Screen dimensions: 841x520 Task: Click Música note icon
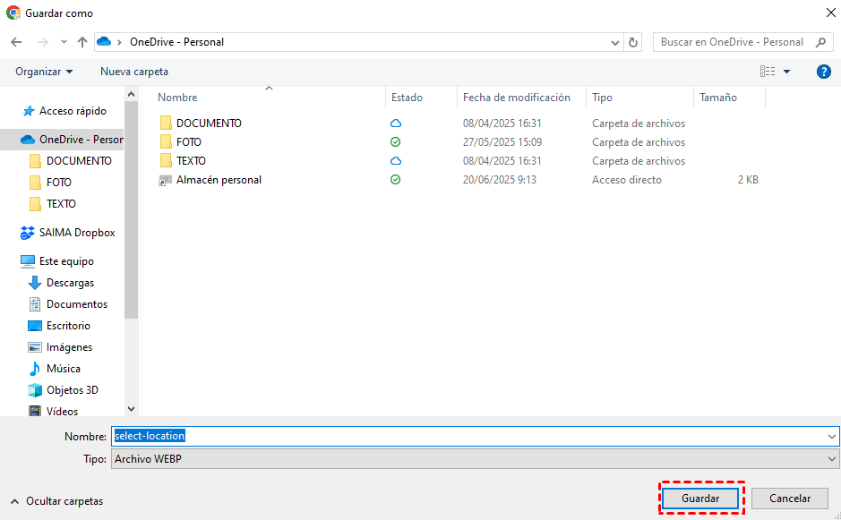point(35,368)
